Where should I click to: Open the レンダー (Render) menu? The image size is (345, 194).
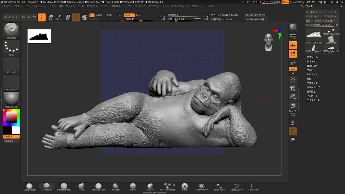pyautogui.click(x=128, y=6)
